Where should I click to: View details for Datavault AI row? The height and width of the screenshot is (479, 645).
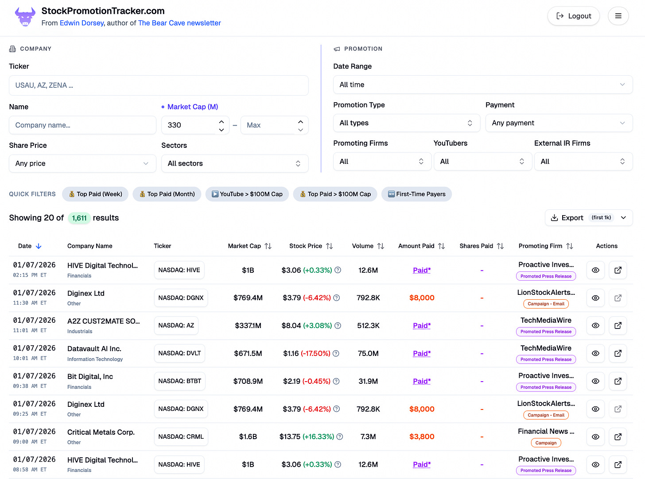click(x=595, y=353)
